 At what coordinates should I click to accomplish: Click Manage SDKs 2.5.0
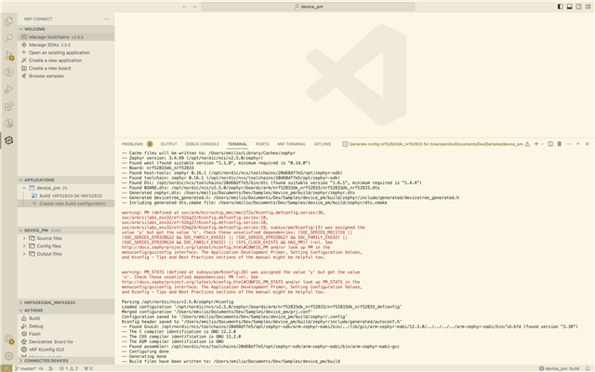click(66, 45)
